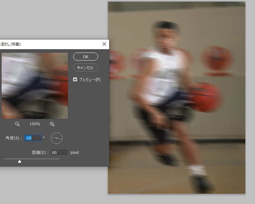255x204 pixels.
Task: Click the zoom in magnifier under the preview
Action: click(x=52, y=124)
